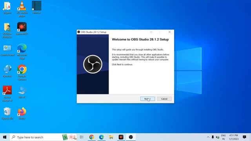Select the Google Chrome desktop icon

coord(22,72)
